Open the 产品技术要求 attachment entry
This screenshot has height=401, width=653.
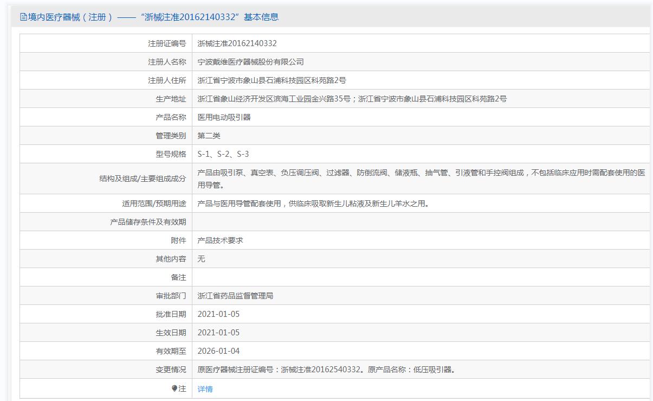pos(221,240)
